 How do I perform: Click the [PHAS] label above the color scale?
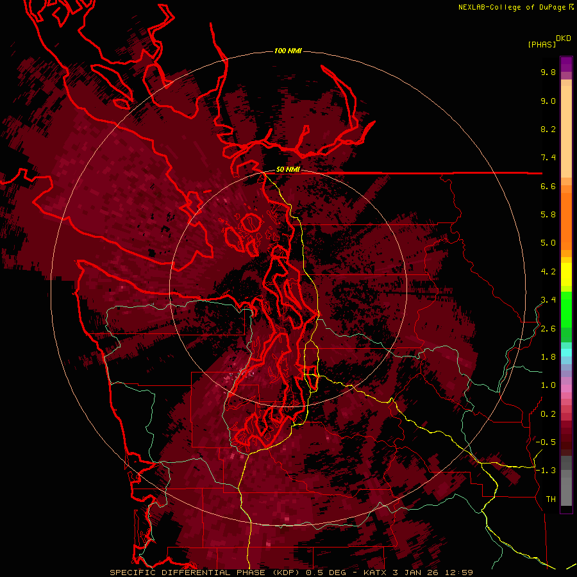(x=542, y=44)
